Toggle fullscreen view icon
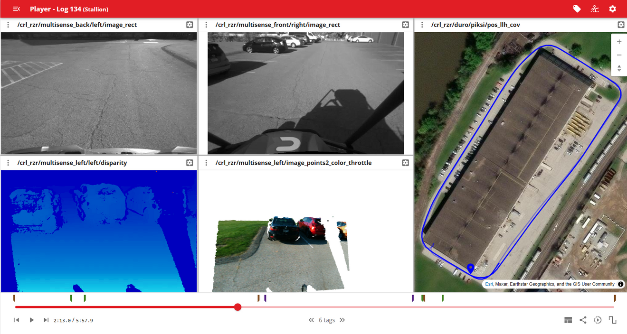The width and height of the screenshot is (627, 334). (612, 320)
